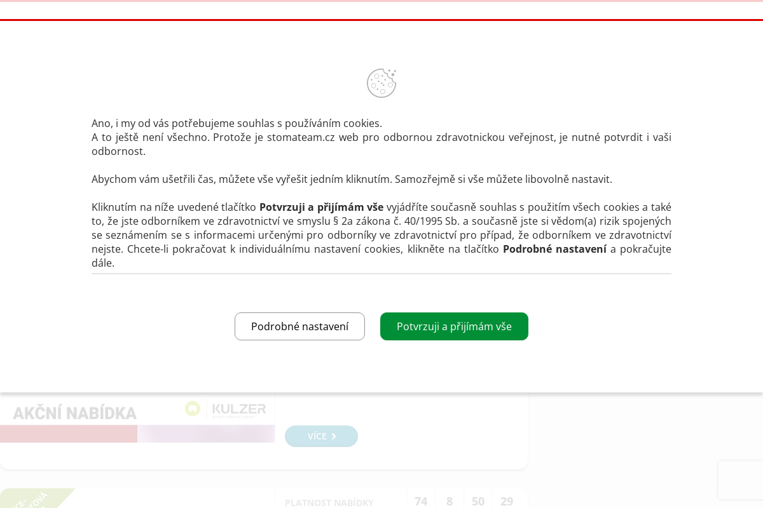Click bold Podrobné nastavení text in paragraph
Viewport: 763px width, 508px height.
tap(554, 249)
